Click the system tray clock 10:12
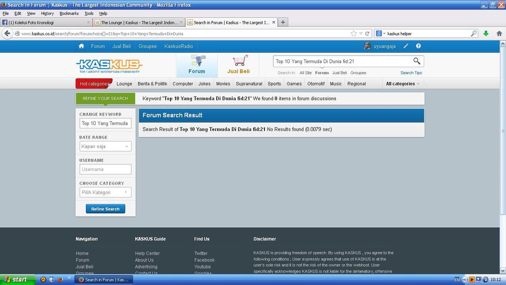 [x=496, y=280]
